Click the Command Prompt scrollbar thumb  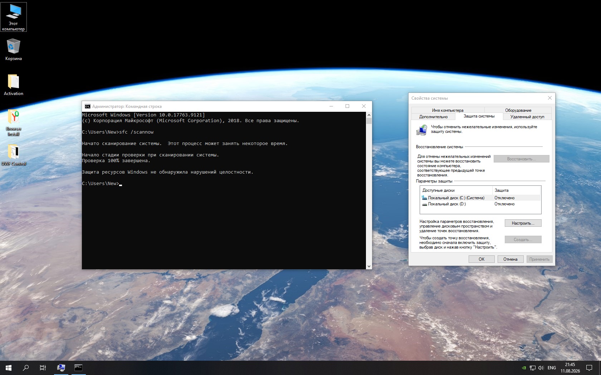coord(369,121)
